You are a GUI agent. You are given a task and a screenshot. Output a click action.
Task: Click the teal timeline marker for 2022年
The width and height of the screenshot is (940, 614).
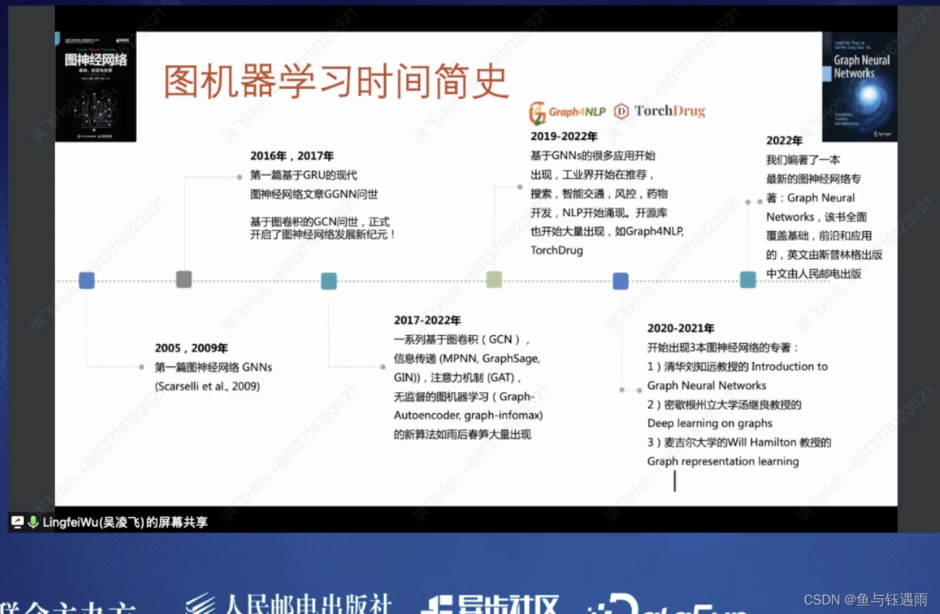click(748, 280)
